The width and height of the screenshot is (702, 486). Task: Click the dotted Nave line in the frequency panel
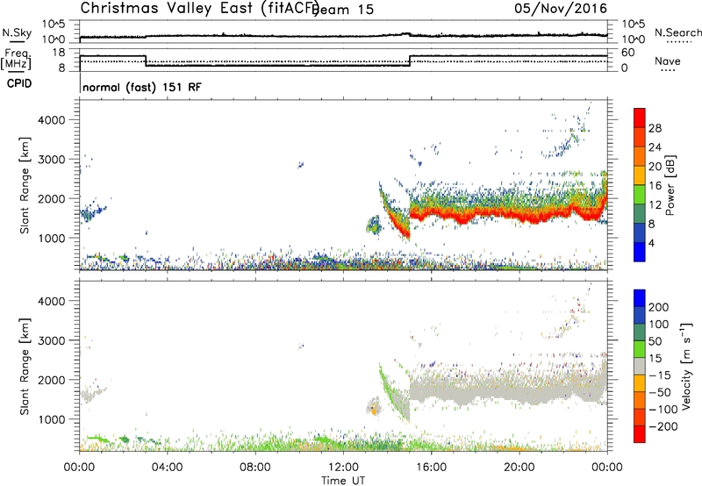click(343, 61)
